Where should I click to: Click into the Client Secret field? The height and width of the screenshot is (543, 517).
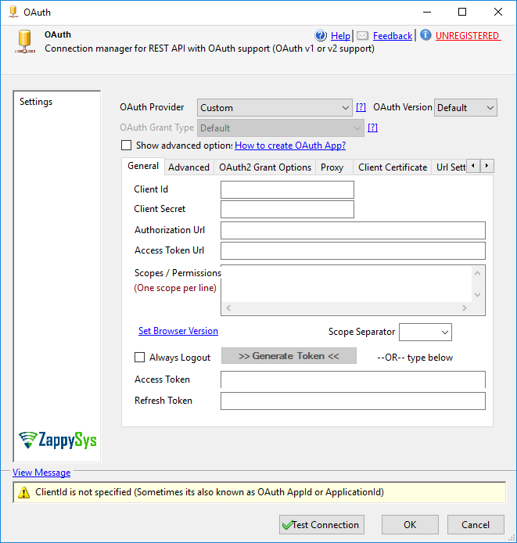coord(287,209)
